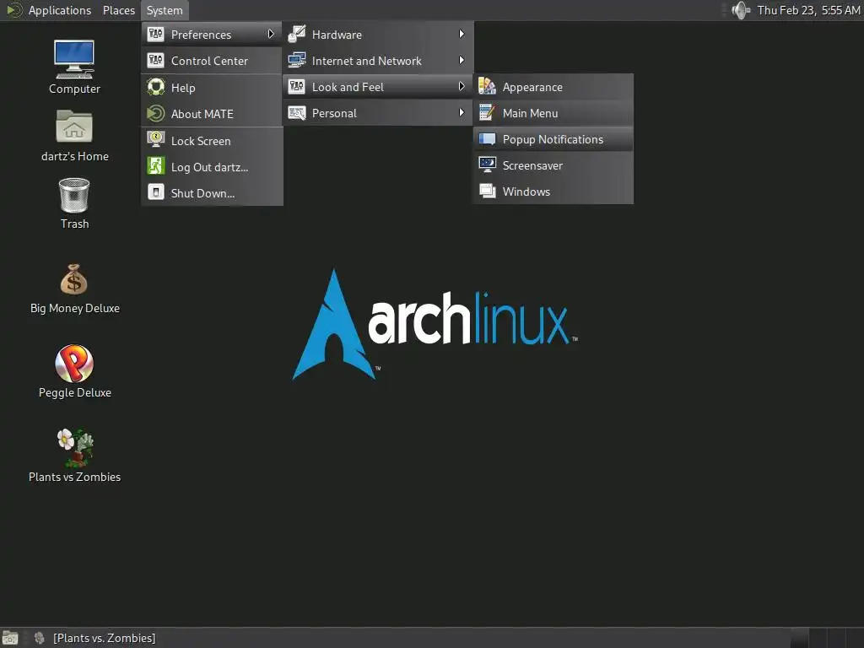864x648 pixels.
Task: Expand the Hardware submenu arrow
Action: [462, 34]
